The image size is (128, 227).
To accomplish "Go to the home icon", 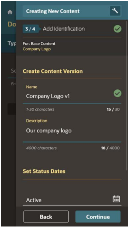I will tap(10, 12).
